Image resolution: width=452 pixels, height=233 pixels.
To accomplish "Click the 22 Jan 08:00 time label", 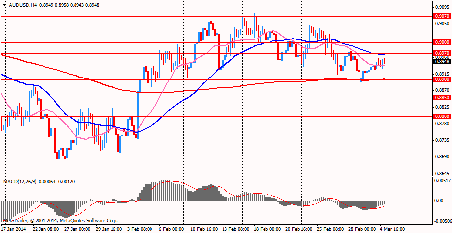I will click(46, 229).
